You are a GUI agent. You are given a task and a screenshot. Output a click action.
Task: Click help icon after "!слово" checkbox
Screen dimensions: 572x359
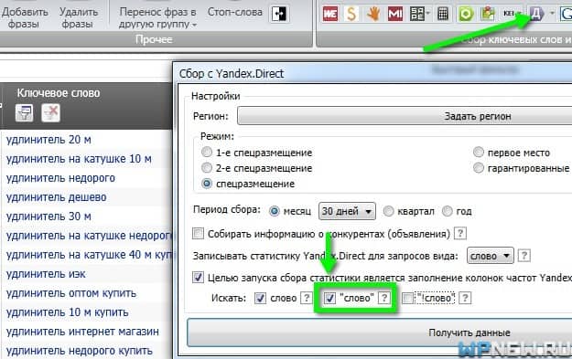pos(465,298)
